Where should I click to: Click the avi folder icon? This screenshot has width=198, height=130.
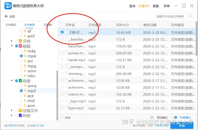tap(25, 61)
